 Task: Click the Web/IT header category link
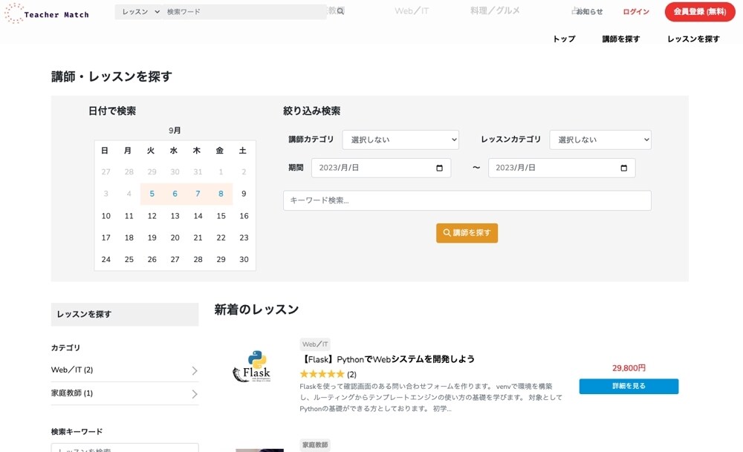coord(412,10)
